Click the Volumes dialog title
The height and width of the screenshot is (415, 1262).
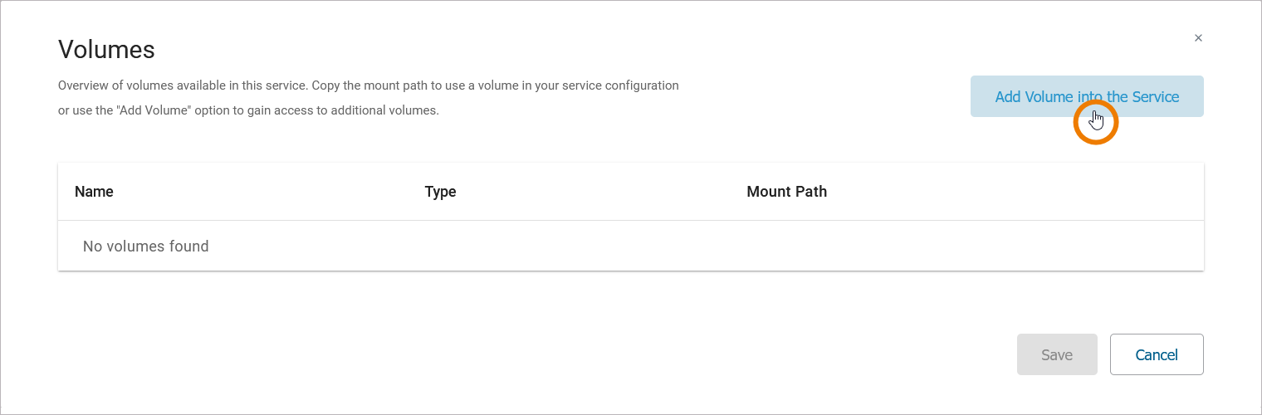pyautogui.click(x=106, y=50)
